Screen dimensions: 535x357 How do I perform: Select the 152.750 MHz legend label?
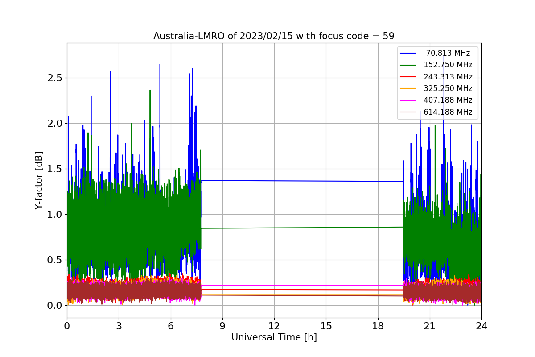448,65
